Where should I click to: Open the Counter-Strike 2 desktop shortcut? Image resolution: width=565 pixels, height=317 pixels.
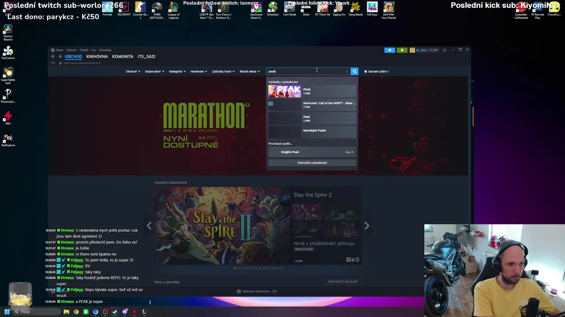[x=140, y=10]
